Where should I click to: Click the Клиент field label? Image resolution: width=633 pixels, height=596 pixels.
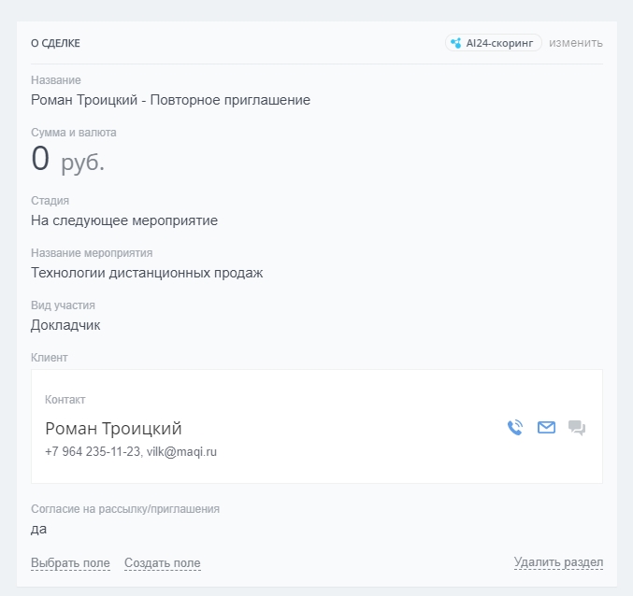click(50, 357)
